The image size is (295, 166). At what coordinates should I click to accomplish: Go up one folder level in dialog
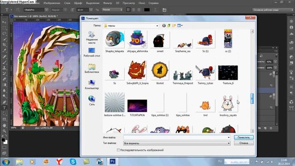coord(169,25)
